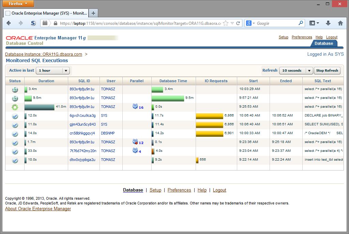Open the footer Database link
The image size is (349, 234).
pos(133,190)
